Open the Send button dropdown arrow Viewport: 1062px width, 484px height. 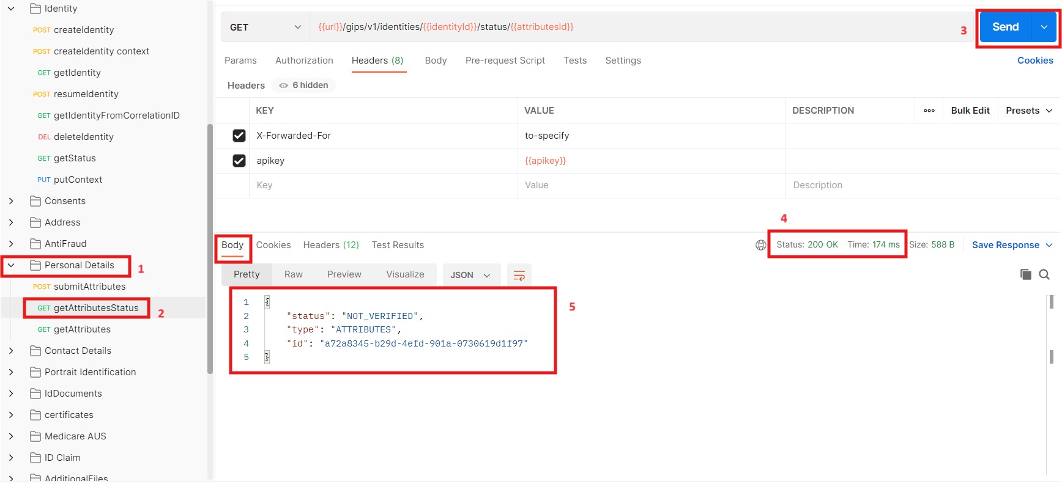[1044, 28]
